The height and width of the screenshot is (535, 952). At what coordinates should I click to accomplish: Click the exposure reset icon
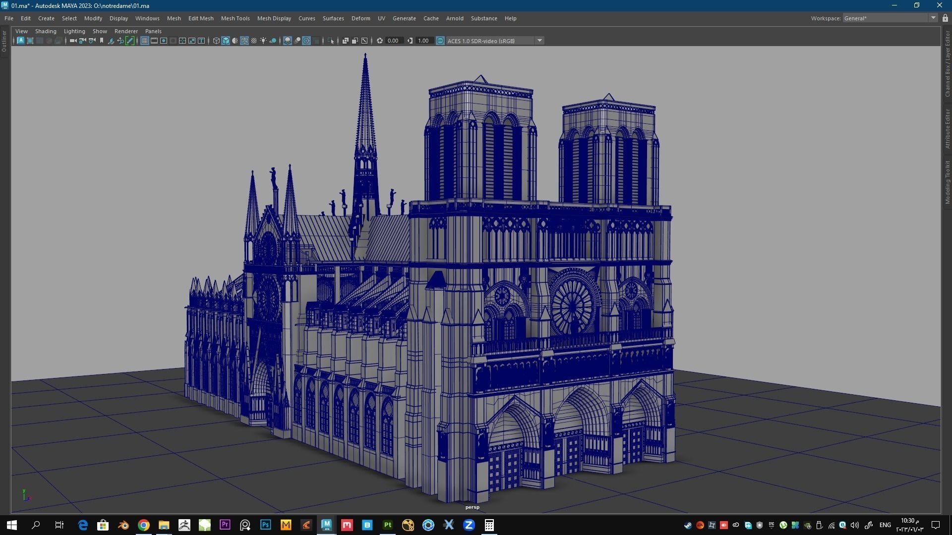tap(380, 41)
